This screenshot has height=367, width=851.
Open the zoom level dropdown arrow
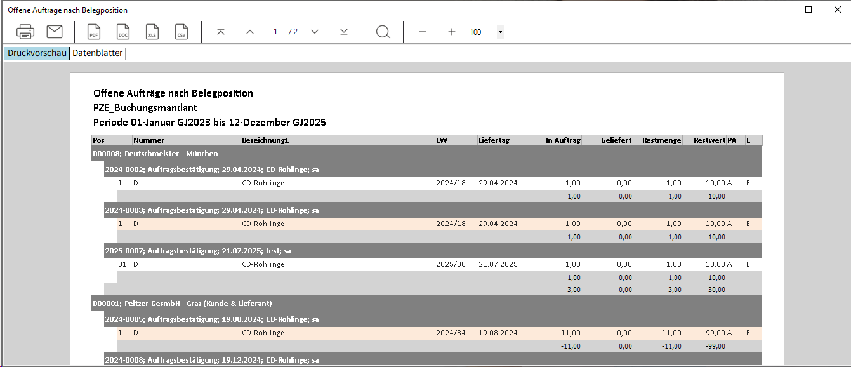coord(500,32)
